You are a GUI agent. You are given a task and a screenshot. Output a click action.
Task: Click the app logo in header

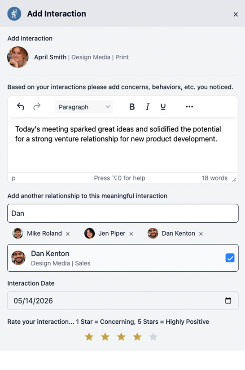click(x=14, y=13)
